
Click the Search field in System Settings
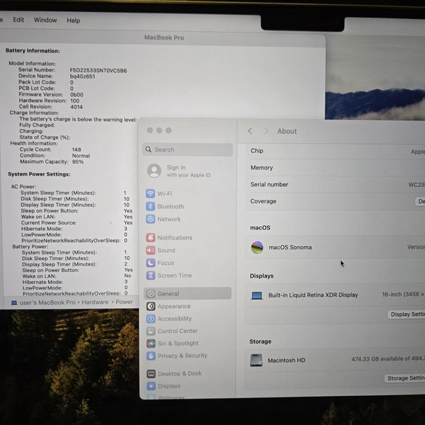click(187, 149)
